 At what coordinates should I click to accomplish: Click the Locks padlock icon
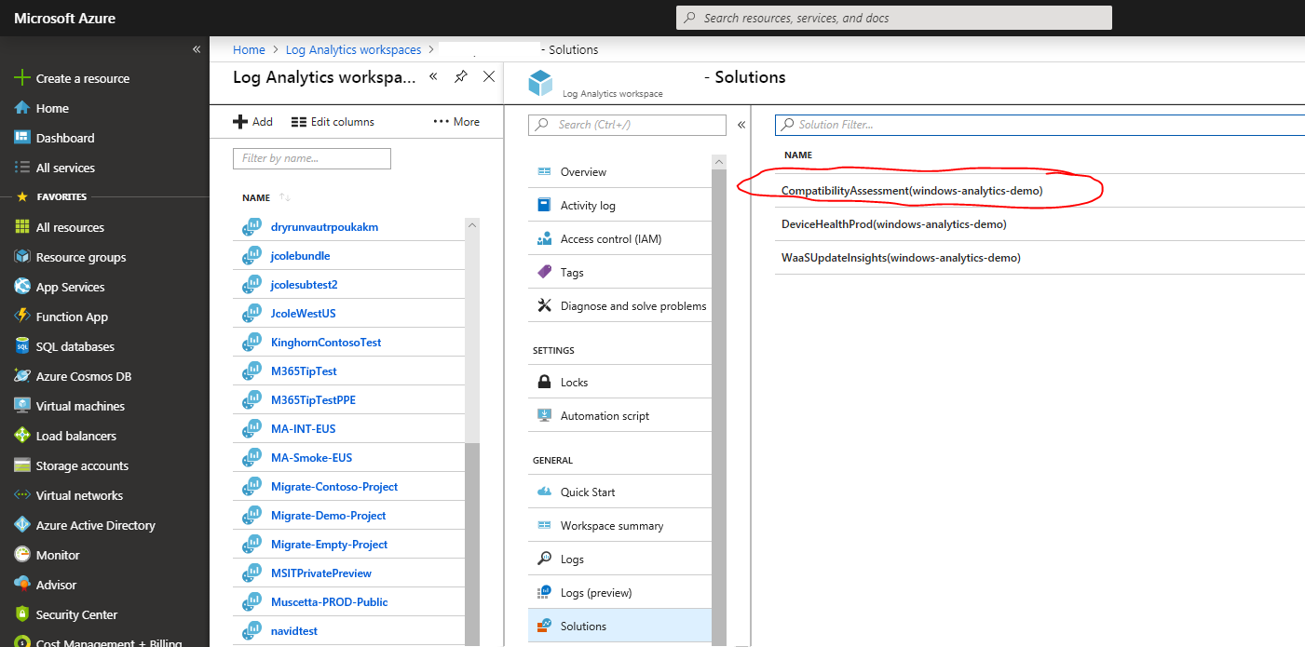click(x=545, y=383)
